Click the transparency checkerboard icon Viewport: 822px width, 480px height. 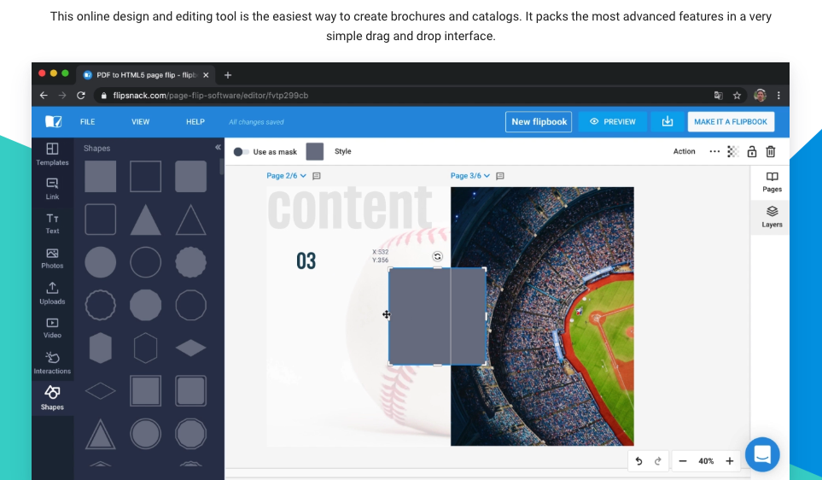pyautogui.click(x=732, y=152)
